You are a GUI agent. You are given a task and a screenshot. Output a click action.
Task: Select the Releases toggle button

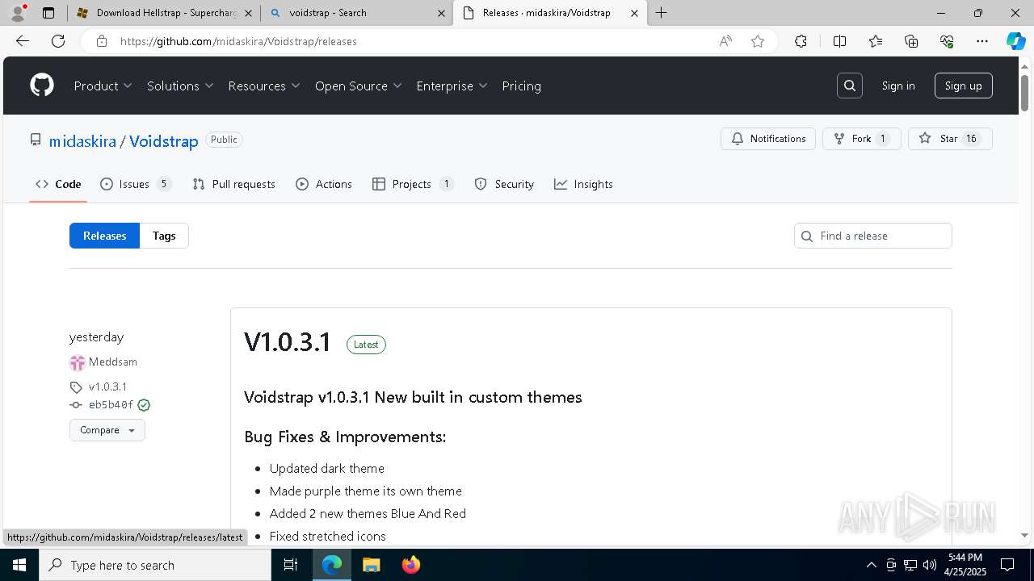tap(105, 236)
